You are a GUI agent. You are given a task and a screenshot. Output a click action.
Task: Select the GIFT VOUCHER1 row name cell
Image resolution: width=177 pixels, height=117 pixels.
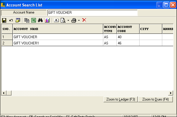[58, 43]
